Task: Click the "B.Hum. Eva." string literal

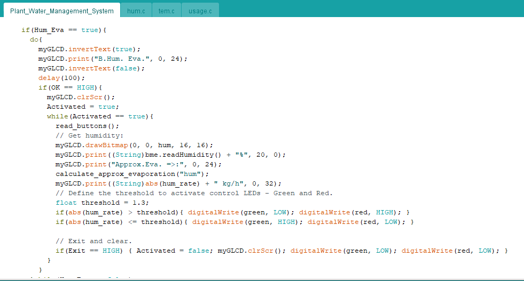Action: point(123,59)
